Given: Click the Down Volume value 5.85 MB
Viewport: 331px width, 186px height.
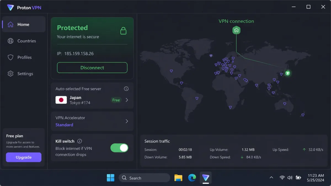Looking at the screenshot, I should [x=185, y=157].
